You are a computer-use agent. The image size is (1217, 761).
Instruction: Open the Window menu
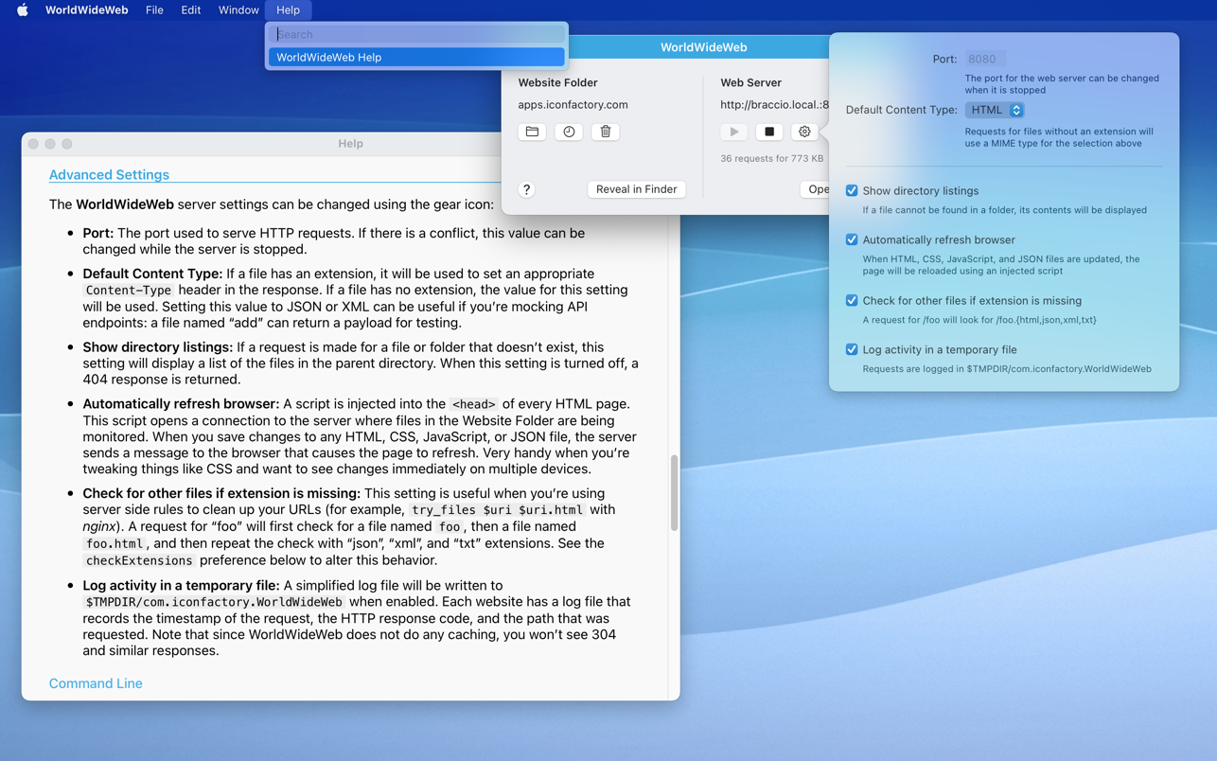point(238,10)
